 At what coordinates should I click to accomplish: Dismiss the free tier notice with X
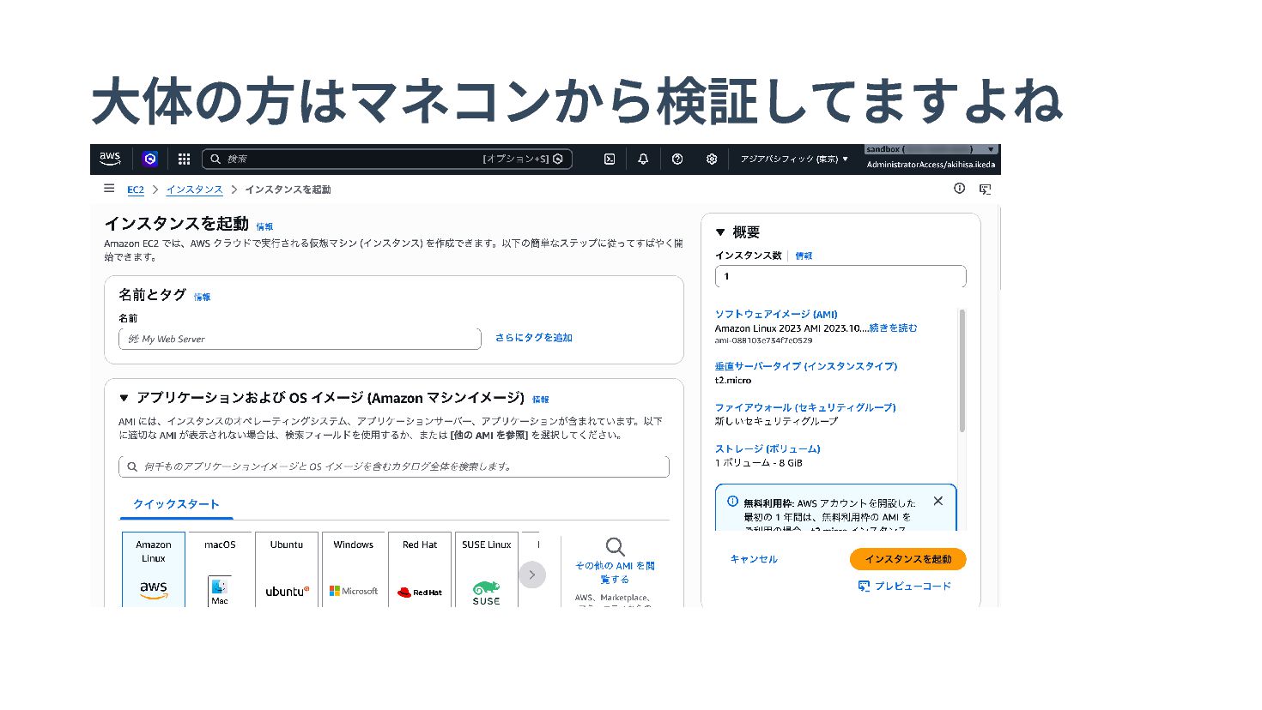(938, 501)
